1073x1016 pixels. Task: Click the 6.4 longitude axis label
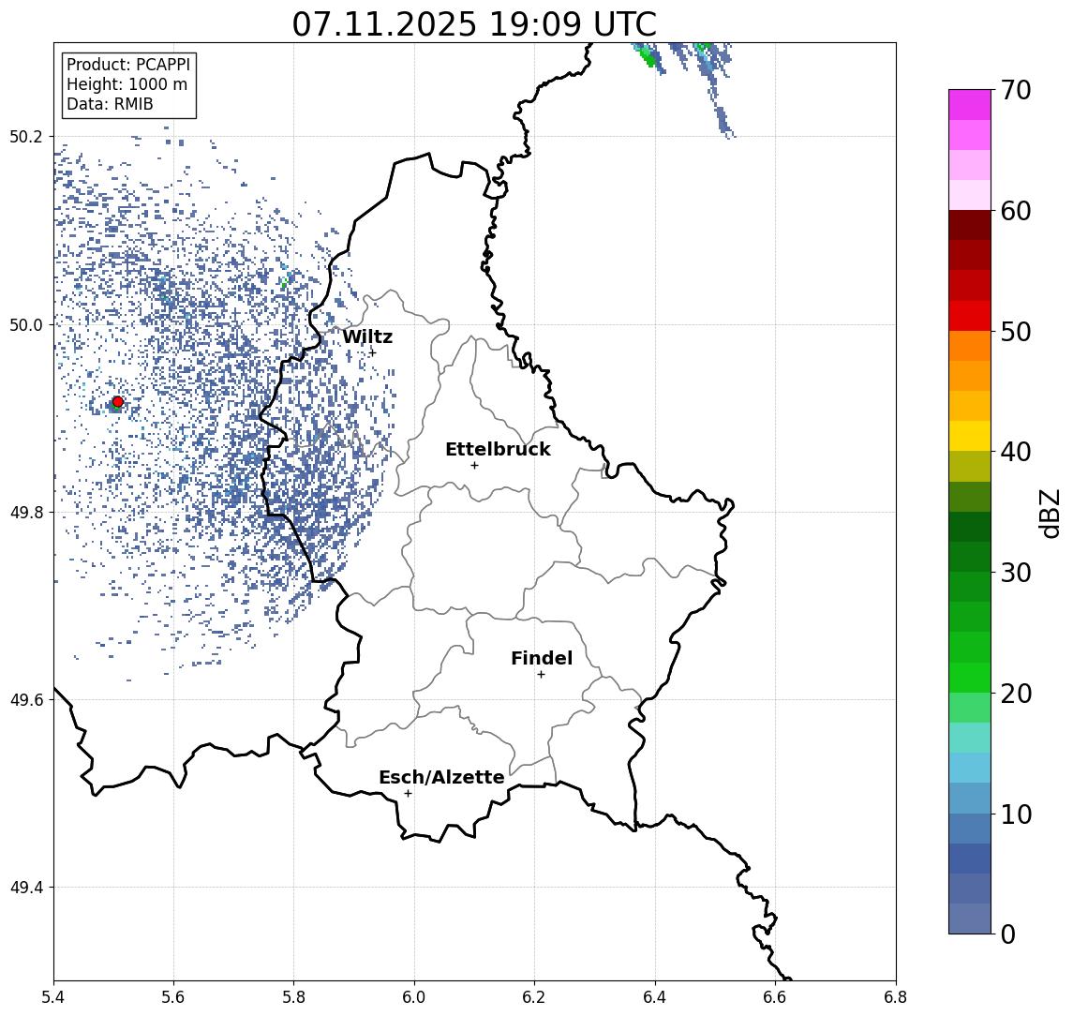[x=655, y=997]
